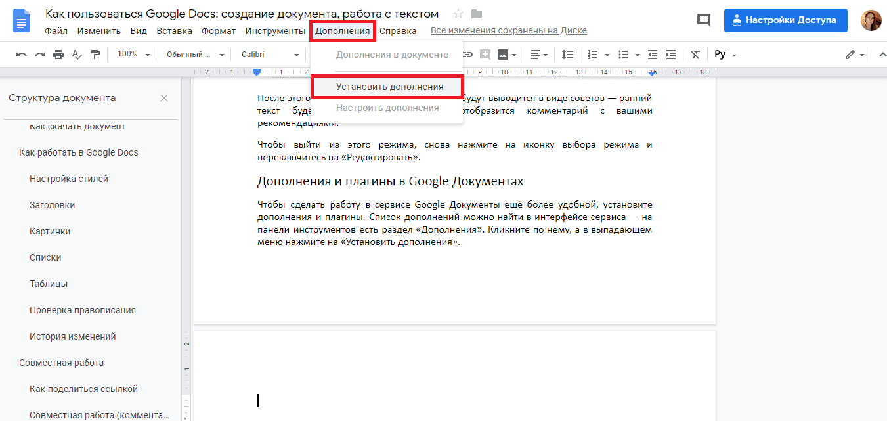Select the Print icon
The height and width of the screenshot is (421, 887).
coord(58,54)
